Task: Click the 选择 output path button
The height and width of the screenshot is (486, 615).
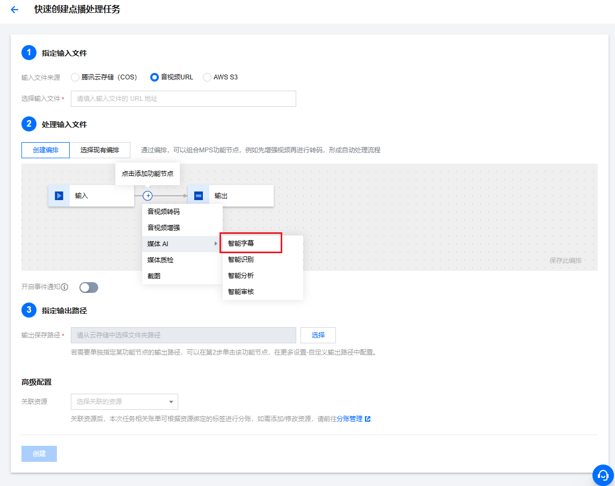Action: [318, 335]
